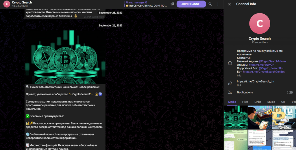The width and height of the screenshot is (296, 150).
Task: Click the pinned messages list icon
Action: click(x=173, y=4)
